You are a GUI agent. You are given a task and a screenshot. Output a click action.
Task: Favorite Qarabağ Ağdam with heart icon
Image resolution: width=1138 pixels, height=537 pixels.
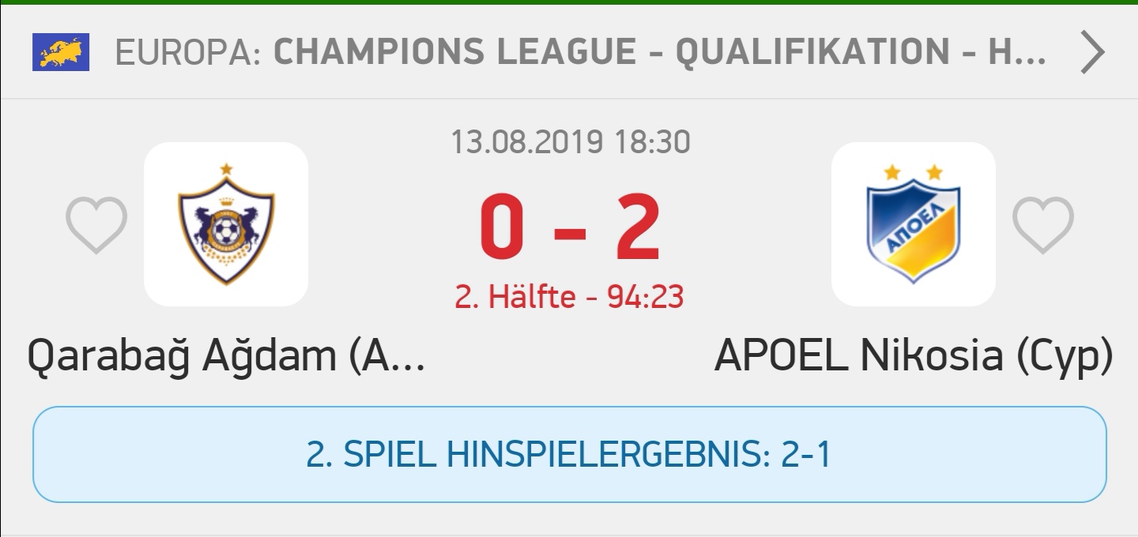[96, 225]
